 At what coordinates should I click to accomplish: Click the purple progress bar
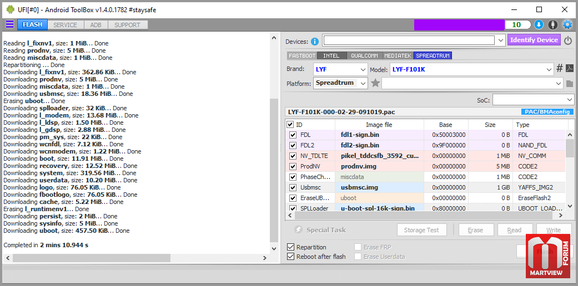click(x=459, y=24)
